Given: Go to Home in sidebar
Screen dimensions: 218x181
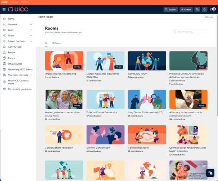Looking at the screenshot, I should (11, 19).
